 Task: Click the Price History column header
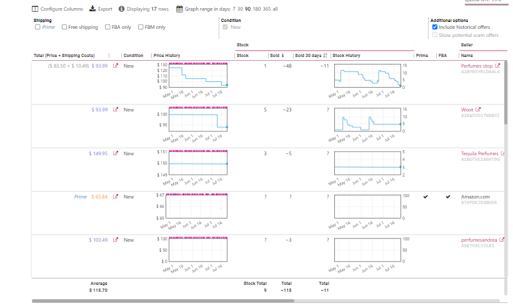(167, 55)
